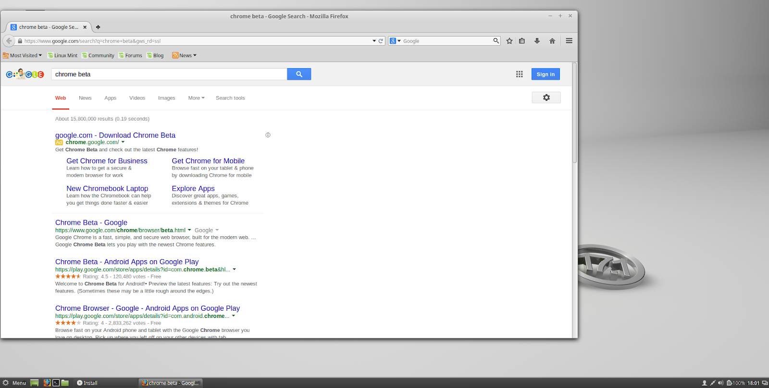Click the search magnifier in the Firefox search box
This screenshot has height=388, width=769.
[496, 41]
